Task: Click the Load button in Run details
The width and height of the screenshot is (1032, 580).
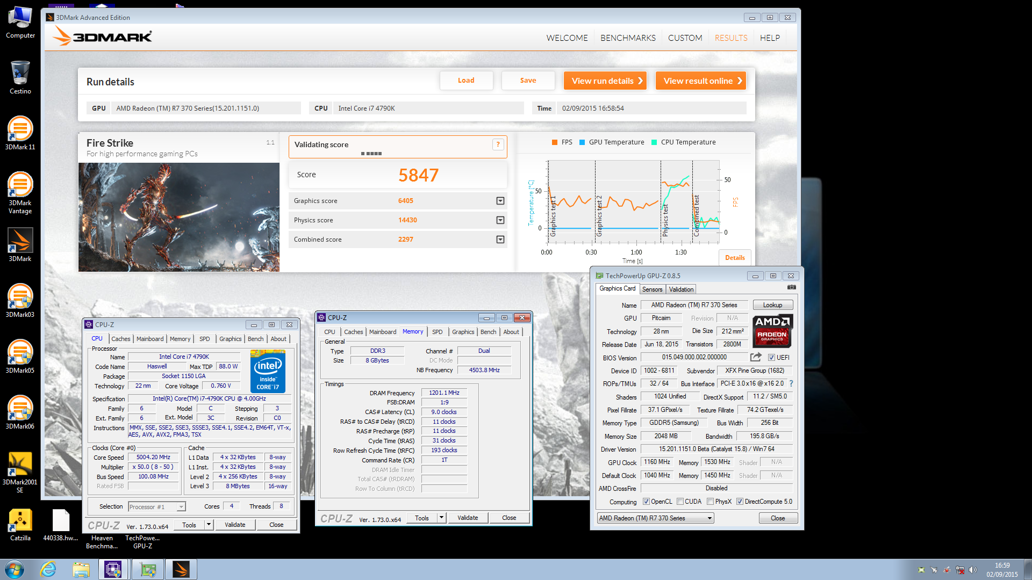Action: [466, 81]
